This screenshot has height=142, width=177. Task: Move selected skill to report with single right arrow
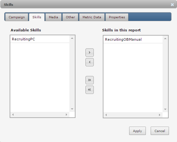click(90, 53)
